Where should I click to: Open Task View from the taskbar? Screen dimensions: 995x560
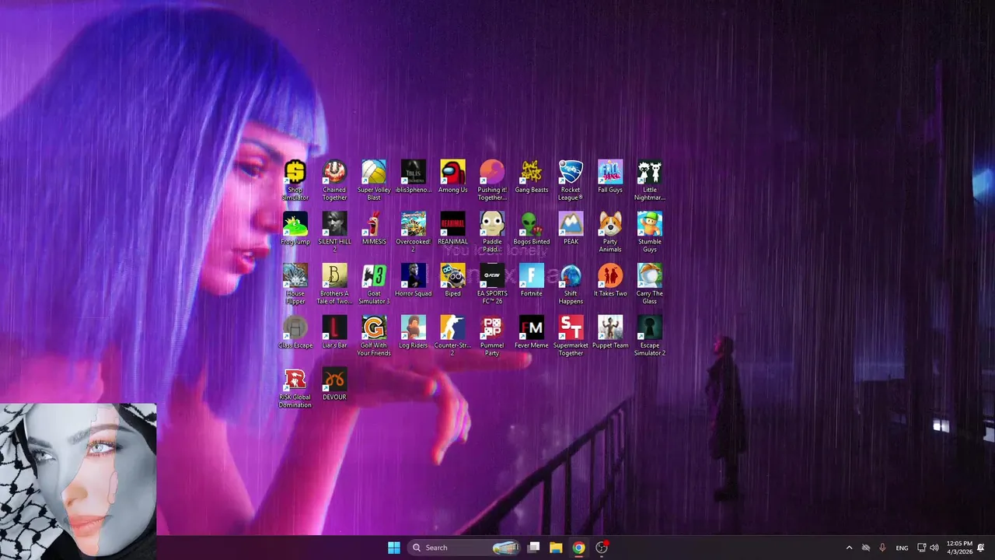point(533,548)
